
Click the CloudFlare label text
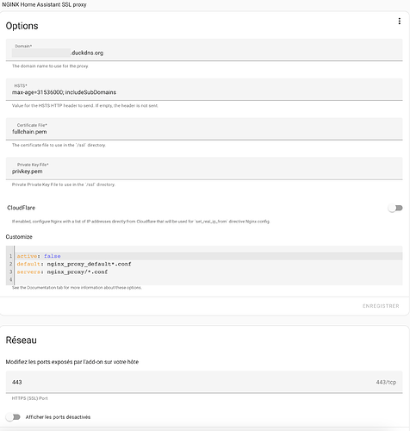pyautogui.click(x=22, y=208)
